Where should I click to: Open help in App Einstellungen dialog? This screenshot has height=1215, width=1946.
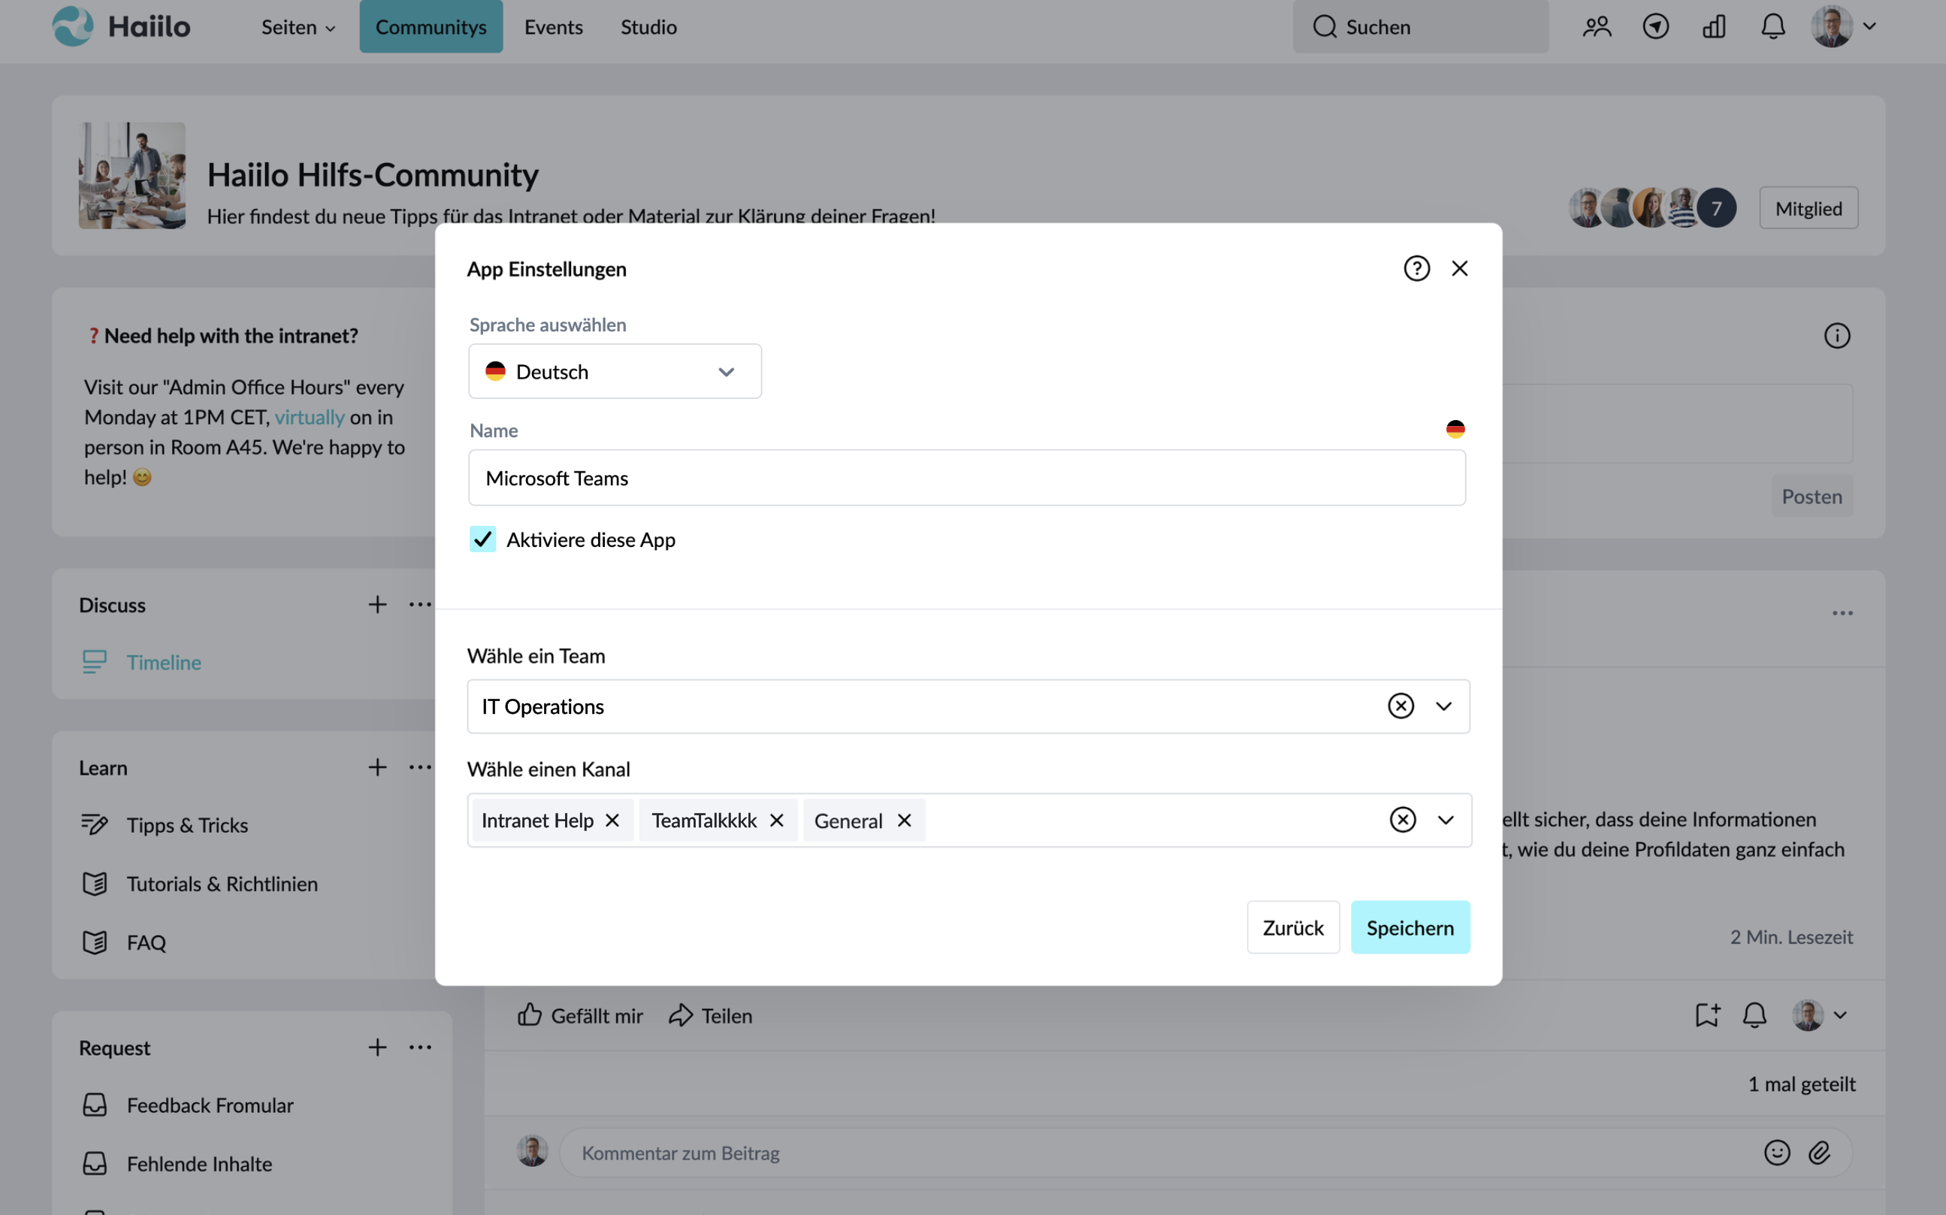(x=1416, y=268)
